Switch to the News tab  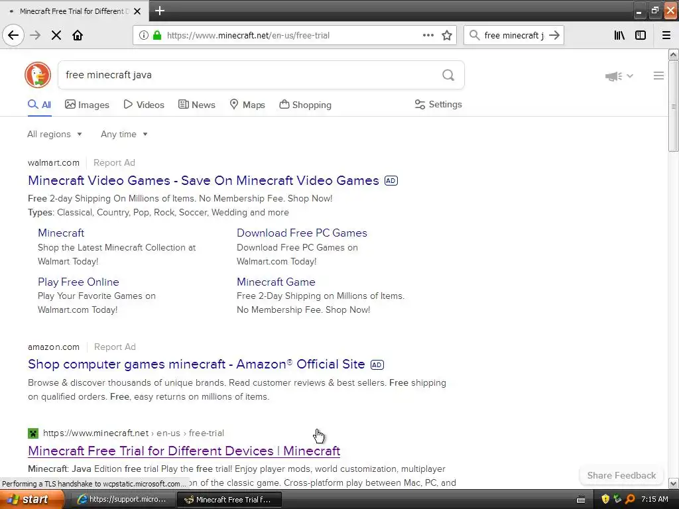(197, 105)
